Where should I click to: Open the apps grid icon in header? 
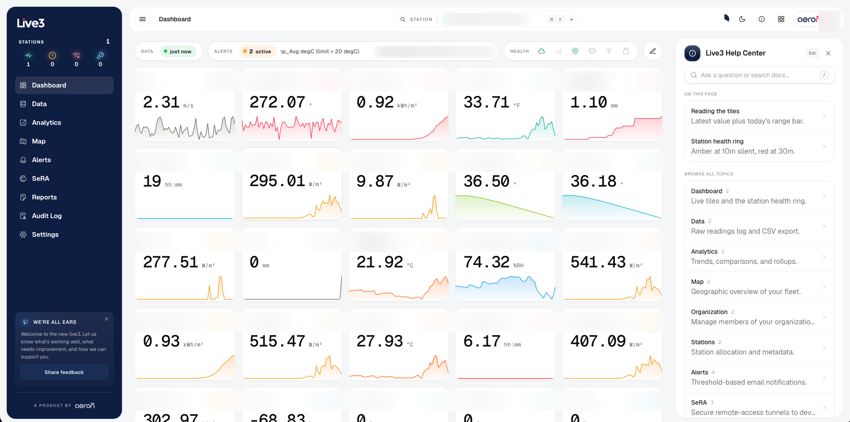tap(781, 19)
